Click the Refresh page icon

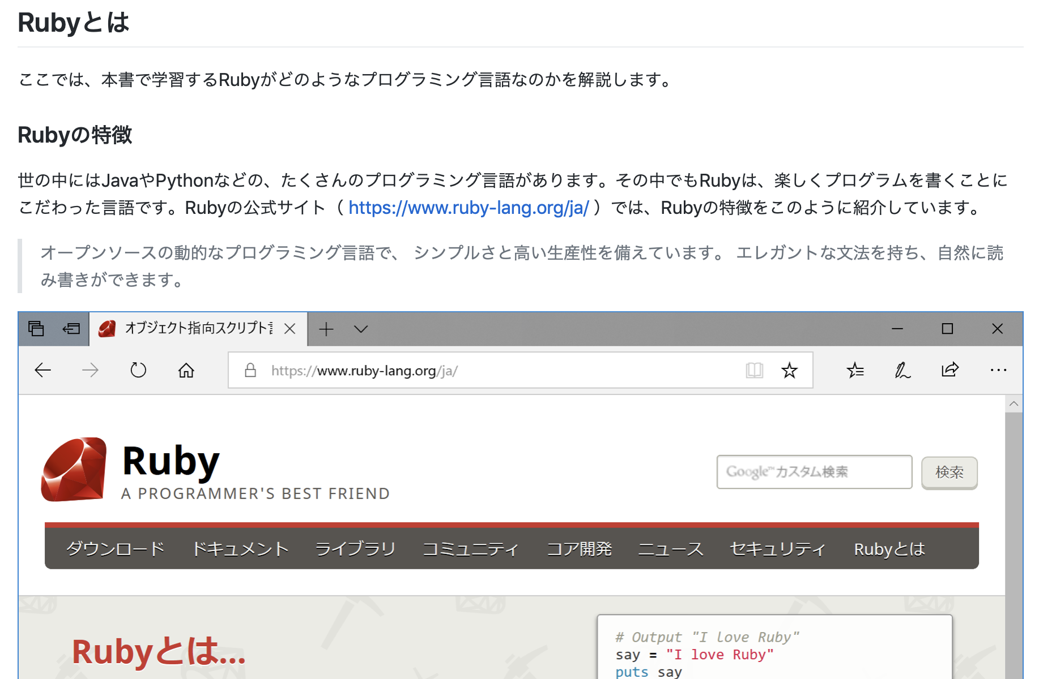[138, 371]
